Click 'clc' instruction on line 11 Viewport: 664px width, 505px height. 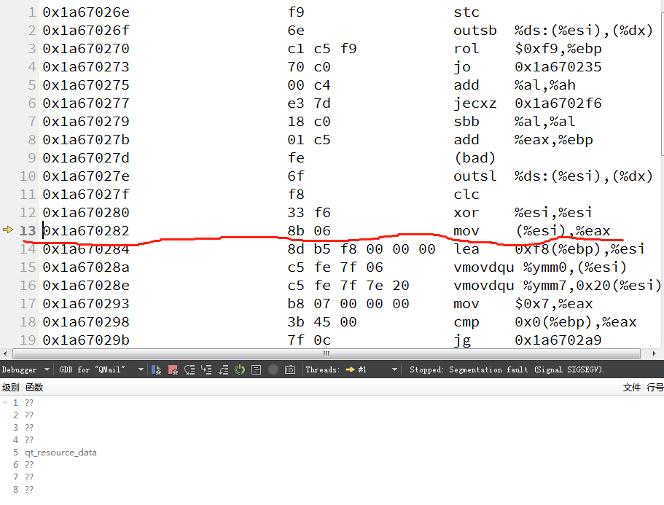tap(466, 195)
